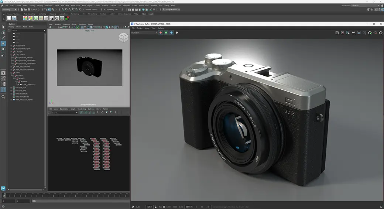Expand the BG_forBend node in Outliner
This screenshot has height=209, width=384.
(x=11, y=45)
